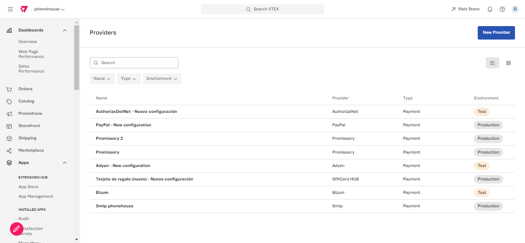The image size is (525, 243).
Task: Click the providers Search input
Action: coord(134,63)
